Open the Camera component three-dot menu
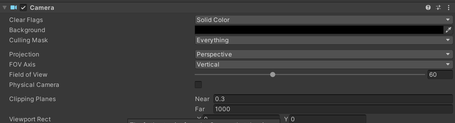This screenshot has width=455, height=123. (449, 7)
